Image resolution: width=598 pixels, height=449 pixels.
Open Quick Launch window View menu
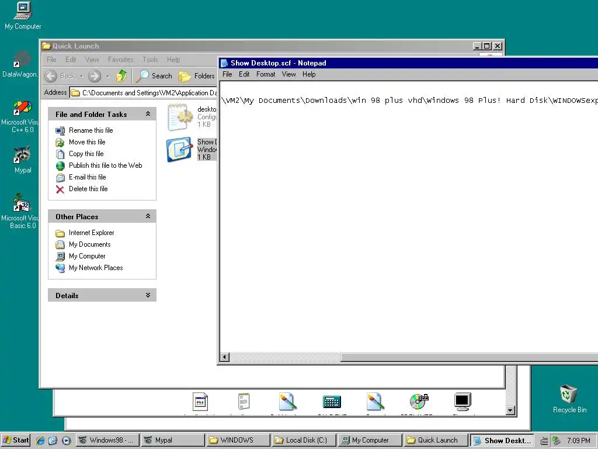(92, 60)
